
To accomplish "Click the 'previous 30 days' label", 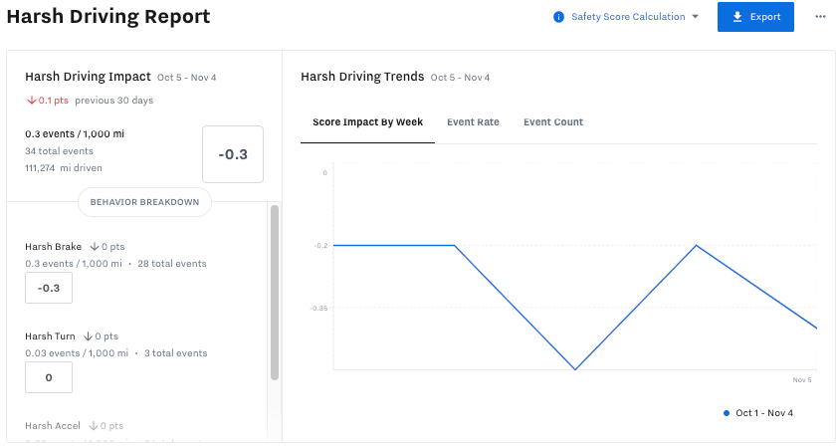I will [114, 101].
